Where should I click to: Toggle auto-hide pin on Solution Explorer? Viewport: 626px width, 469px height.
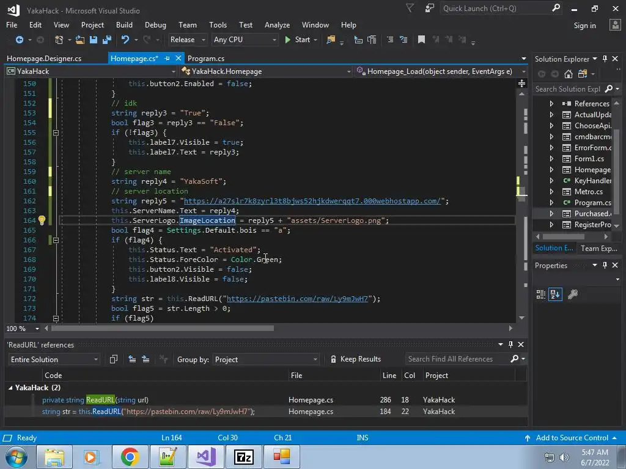(605, 59)
